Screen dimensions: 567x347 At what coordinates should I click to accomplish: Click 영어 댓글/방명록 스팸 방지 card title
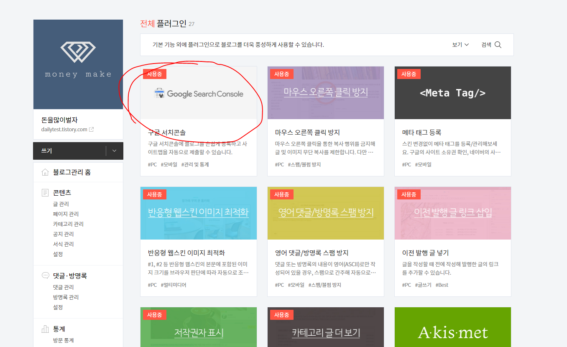point(312,253)
